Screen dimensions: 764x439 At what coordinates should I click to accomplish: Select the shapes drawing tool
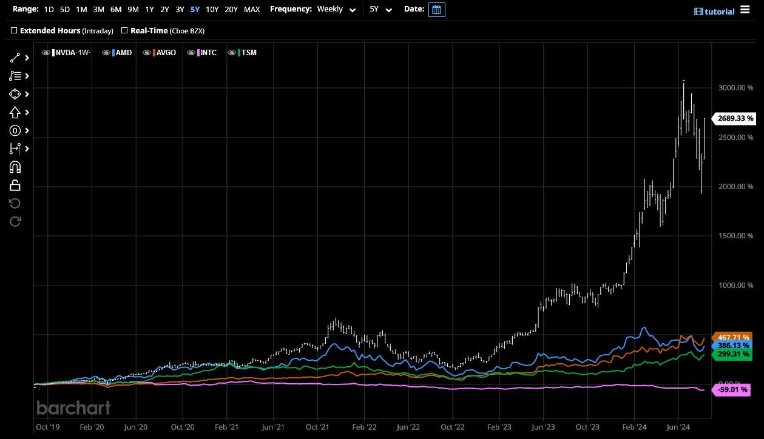tap(15, 94)
